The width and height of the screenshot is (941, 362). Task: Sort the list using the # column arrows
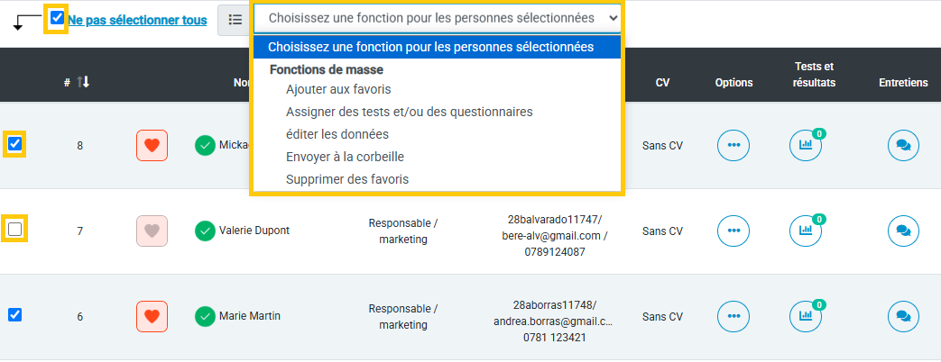click(83, 83)
